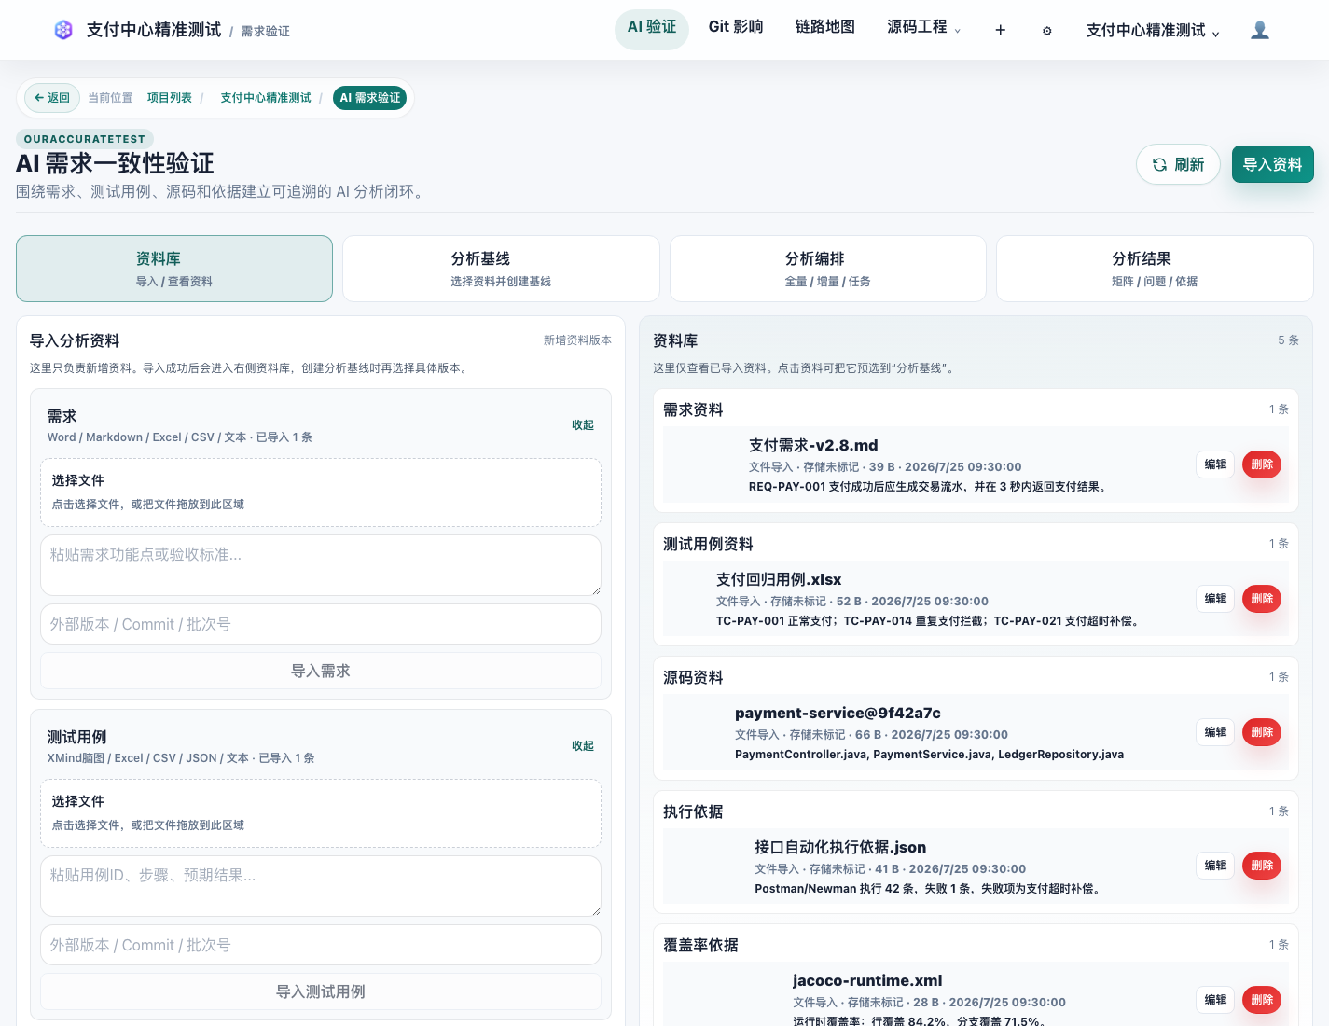The image size is (1343, 1026).
Task: Open the settings gear icon
Action: pyautogui.click(x=1046, y=31)
